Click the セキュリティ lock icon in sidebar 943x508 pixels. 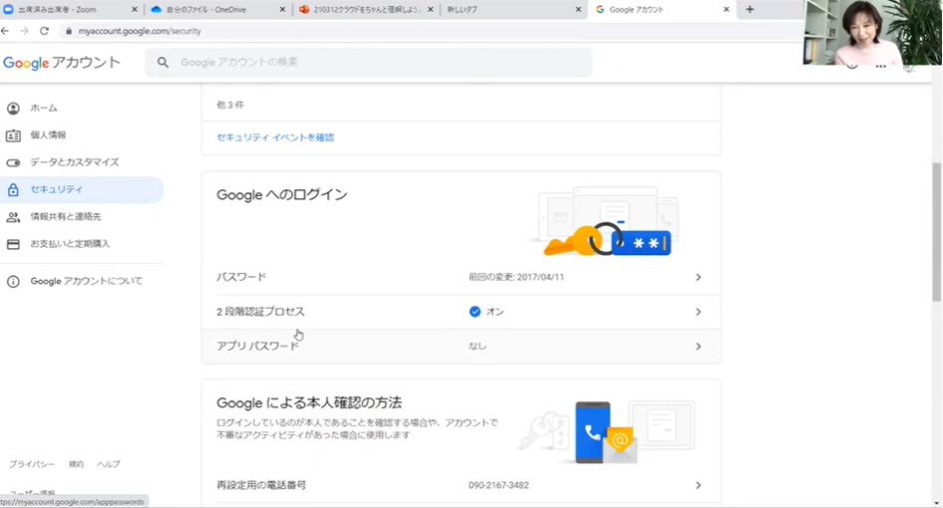[x=13, y=189]
